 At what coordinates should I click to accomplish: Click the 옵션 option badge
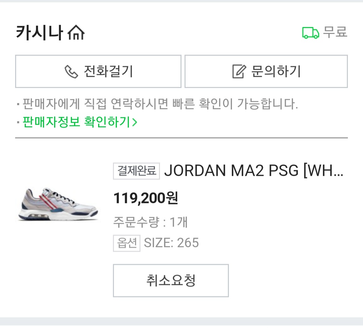(126, 243)
